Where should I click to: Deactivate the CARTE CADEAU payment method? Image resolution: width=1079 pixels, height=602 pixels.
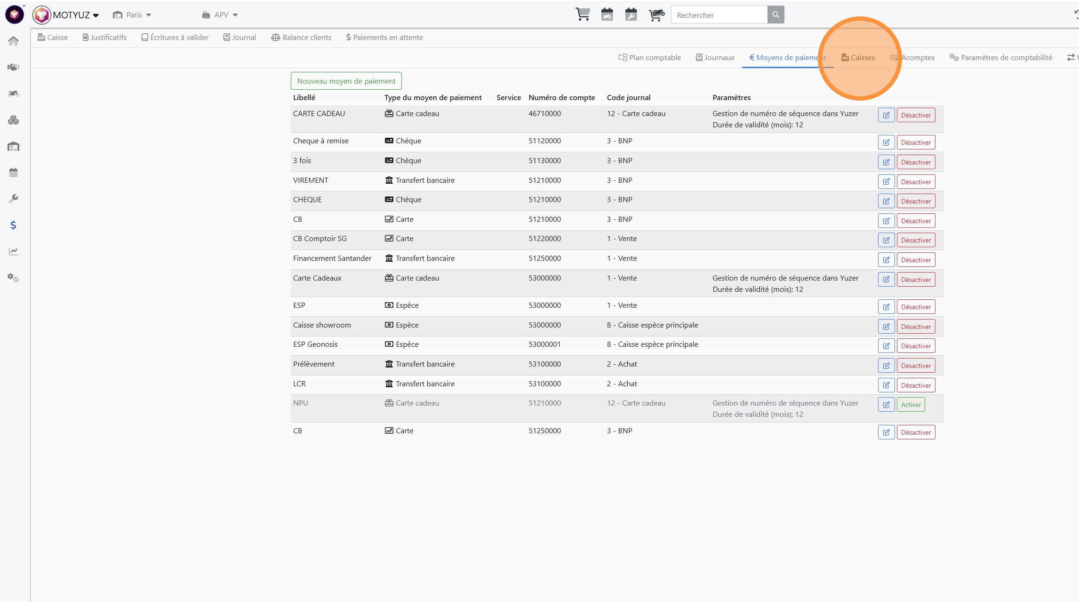coord(915,115)
